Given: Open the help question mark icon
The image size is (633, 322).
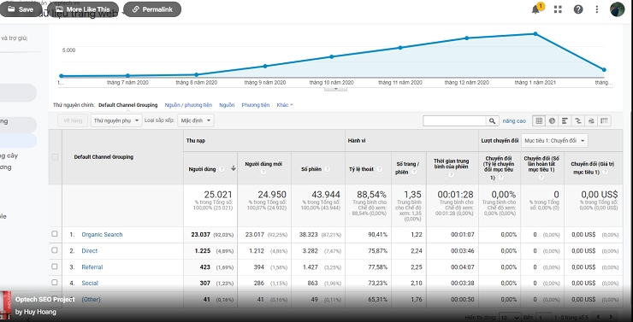Looking at the screenshot, I should click(578, 9).
